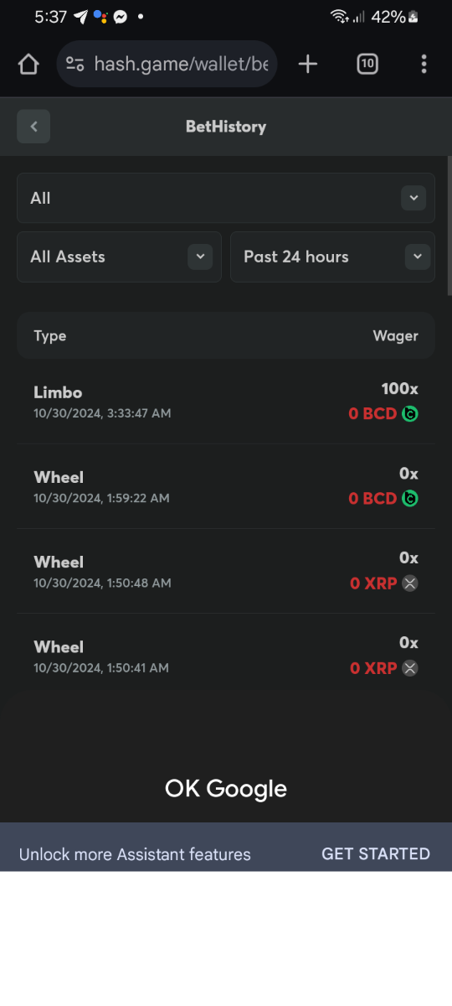452x1006 pixels.
Task: Select the Wheel bet at 1:59:22 AM
Action: click(x=226, y=486)
